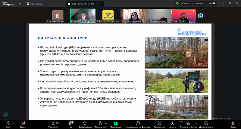Screen dimensions: 241x129
Task: Click the Отреагировать reactions heart icon
Action: tap(86, 124)
